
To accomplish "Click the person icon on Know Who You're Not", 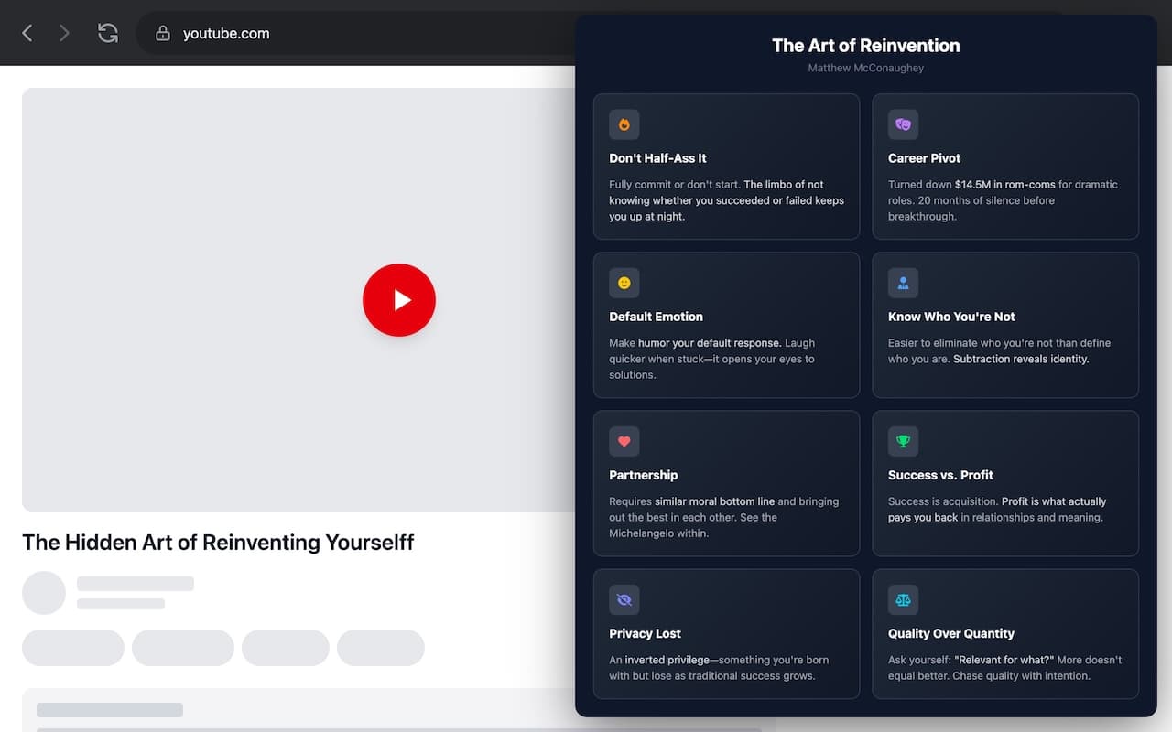I will [903, 283].
